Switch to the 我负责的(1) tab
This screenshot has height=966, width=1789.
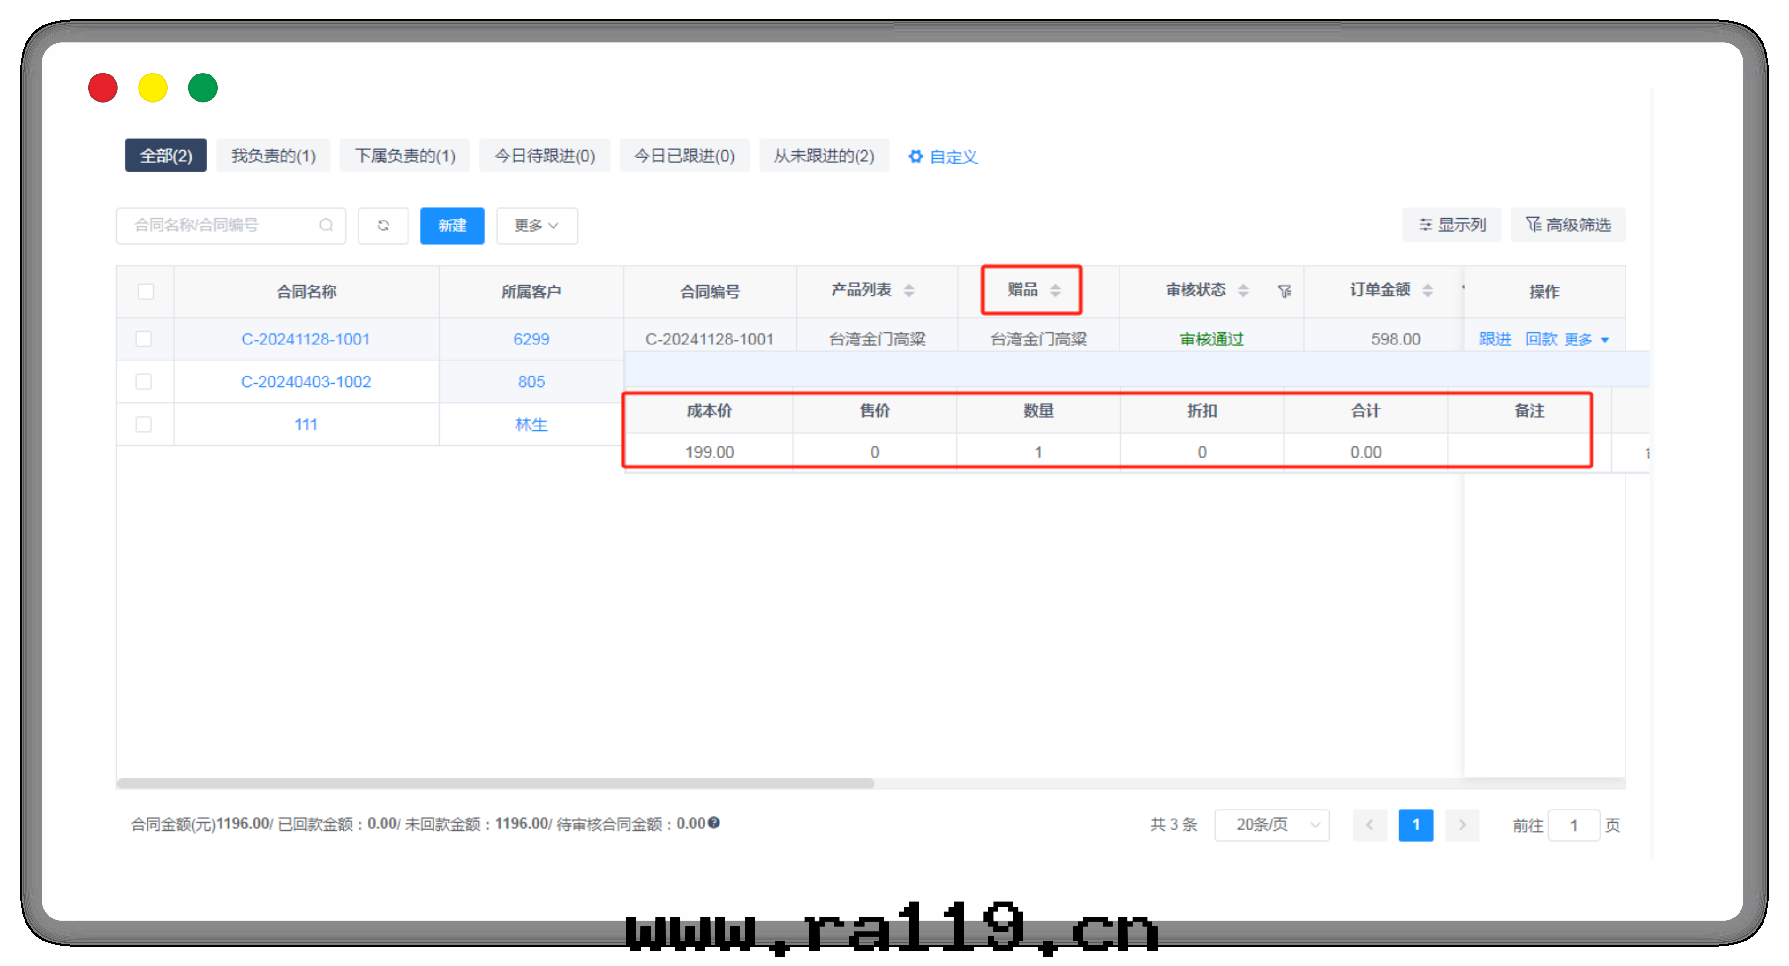coord(273,156)
